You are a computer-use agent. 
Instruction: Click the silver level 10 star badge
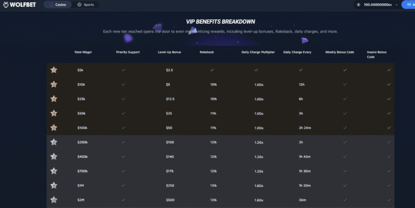point(53,200)
